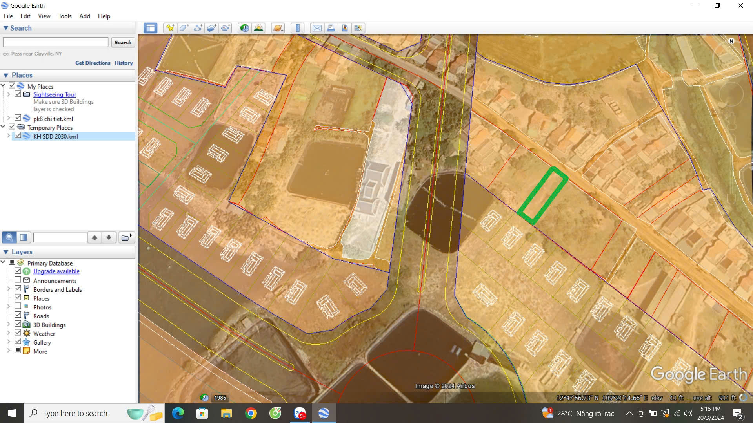
Task: Expand KH SDD 2030.kml tree item
Action: [x=9, y=136]
